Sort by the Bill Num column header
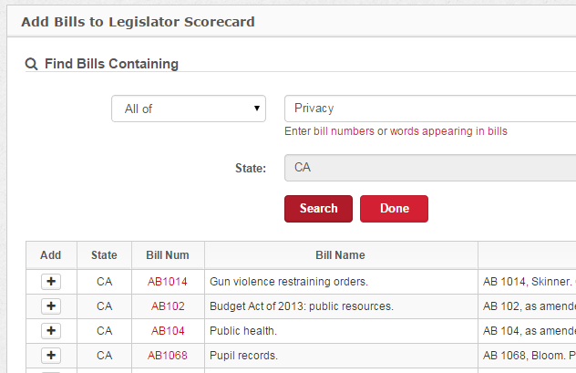576x373 pixels. point(168,255)
